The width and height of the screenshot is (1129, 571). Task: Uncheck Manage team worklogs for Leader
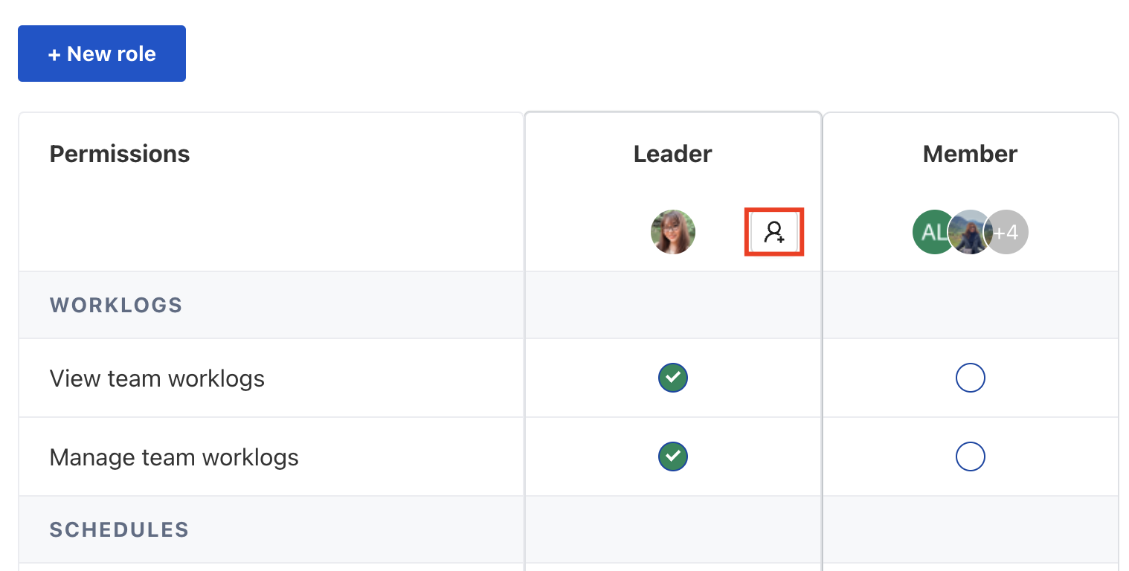pos(672,457)
